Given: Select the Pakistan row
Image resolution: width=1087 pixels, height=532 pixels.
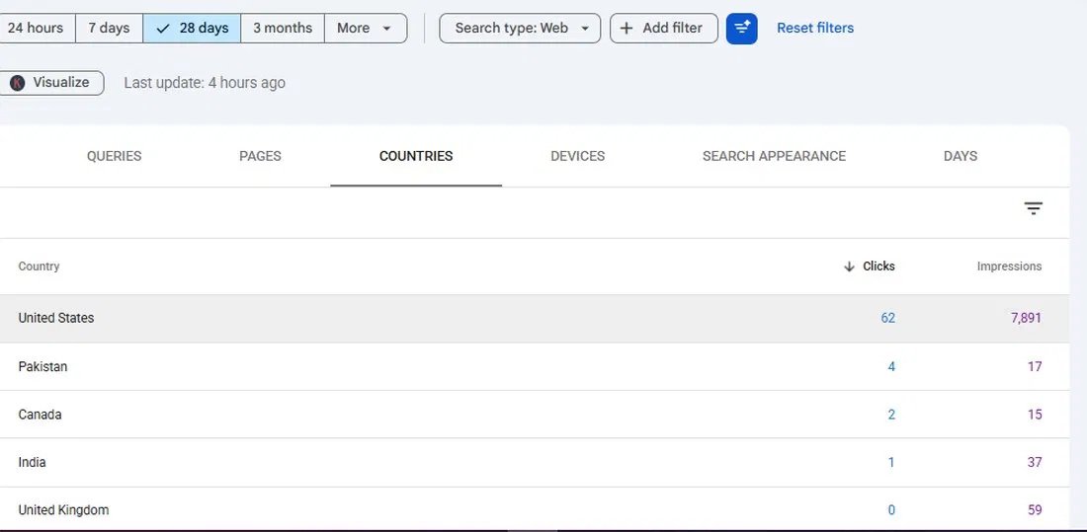Looking at the screenshot, I should click(534, 366).
